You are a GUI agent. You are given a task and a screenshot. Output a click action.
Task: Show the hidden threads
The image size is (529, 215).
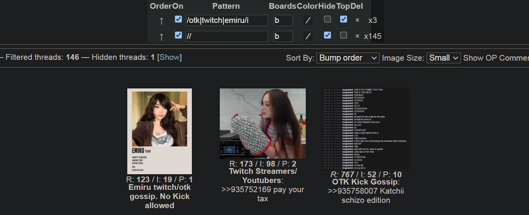(170, 57)
